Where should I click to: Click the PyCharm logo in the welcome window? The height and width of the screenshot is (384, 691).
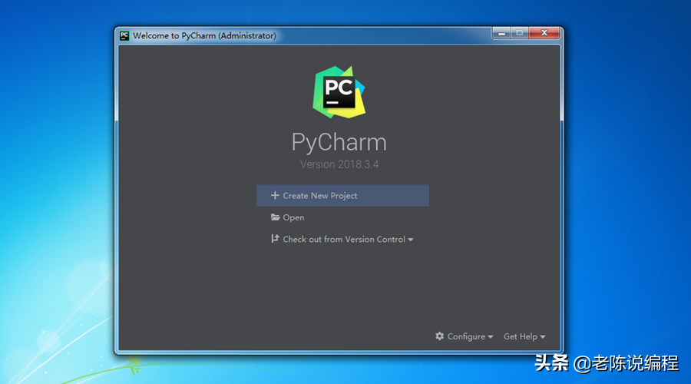point(339,92)
